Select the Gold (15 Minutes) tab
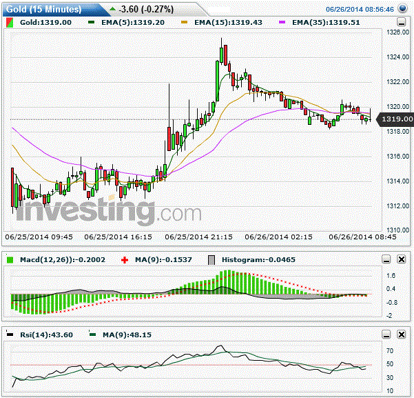The image size is (414, 398). coord(44,9)
